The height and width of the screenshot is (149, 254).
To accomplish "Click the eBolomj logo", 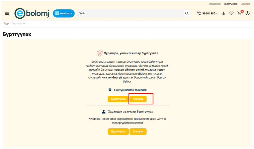I will click(32, 13).
